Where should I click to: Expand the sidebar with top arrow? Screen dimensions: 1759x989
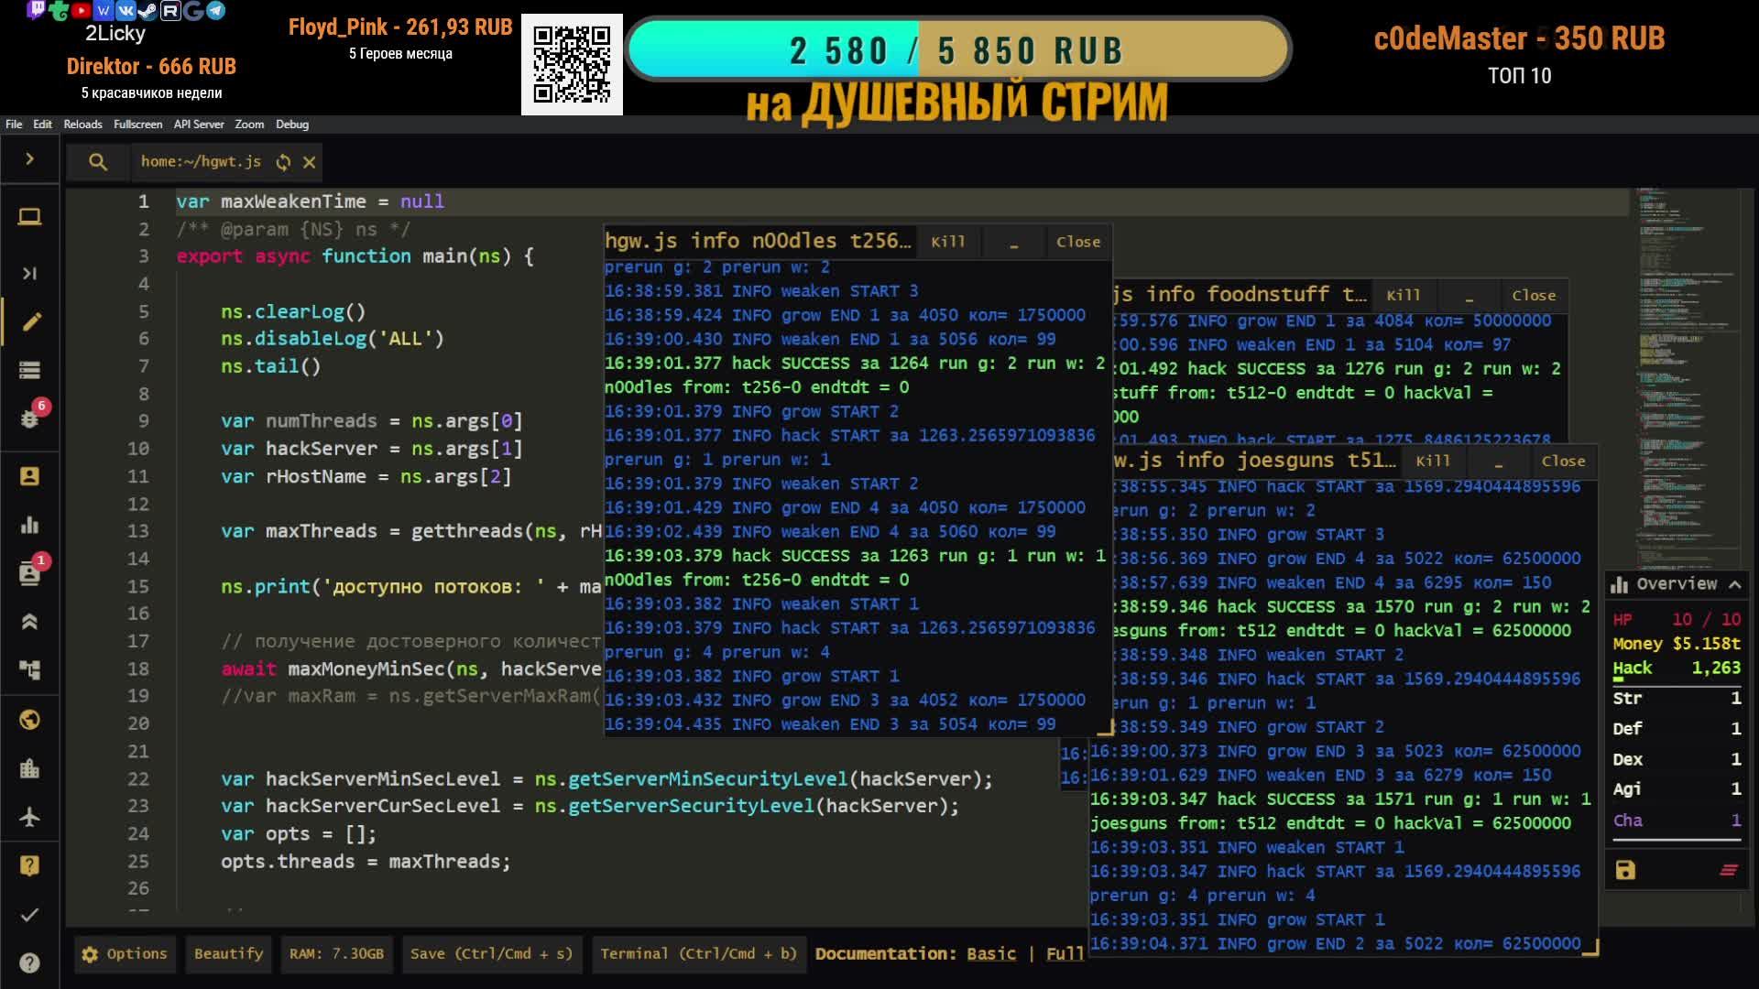pyautogui.click(x=29, y=159)
